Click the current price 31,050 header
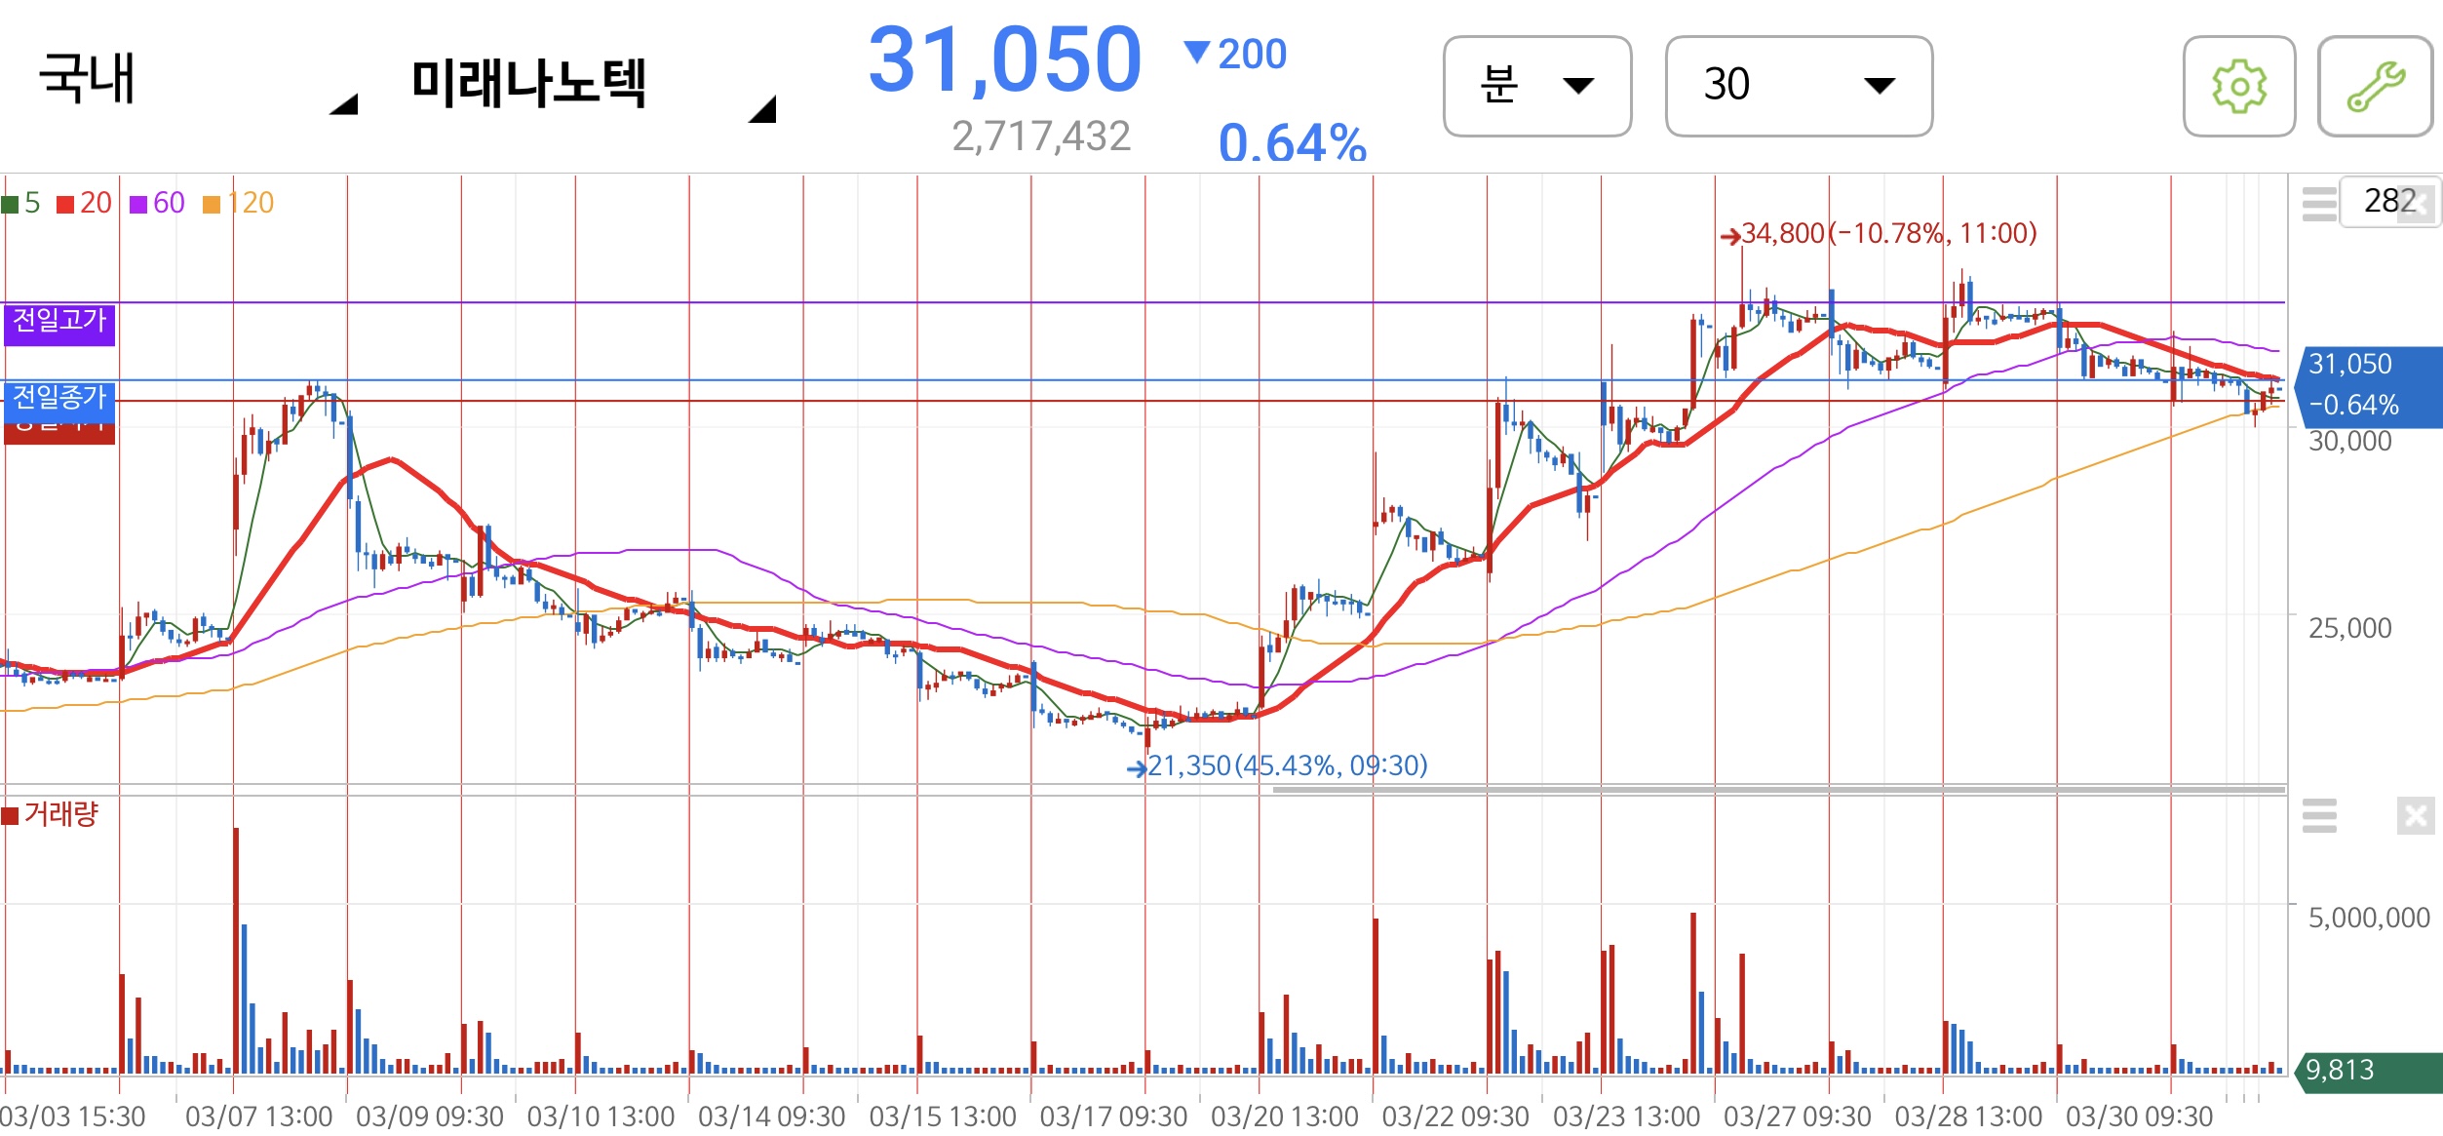The width and height of the screenshot is (2443, 1136). pyautogui.click(x=1004, y=60)
